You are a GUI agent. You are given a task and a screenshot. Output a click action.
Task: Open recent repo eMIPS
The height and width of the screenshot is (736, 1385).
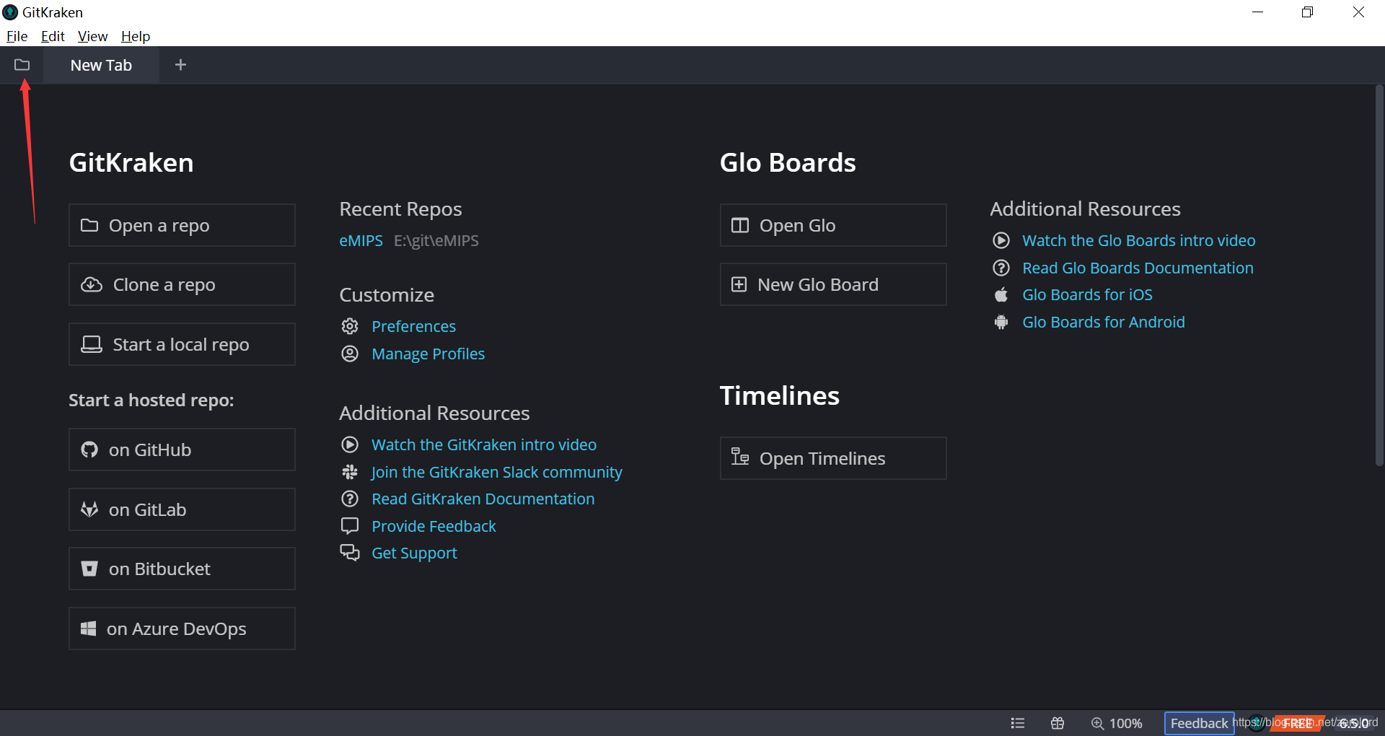[x=361, y=241]
